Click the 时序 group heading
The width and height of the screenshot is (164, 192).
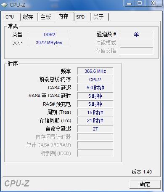click(x=13, y=64)
